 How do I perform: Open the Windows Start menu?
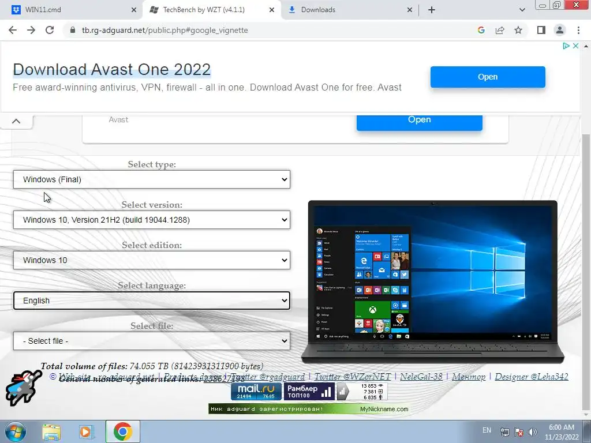pos(16,431)
